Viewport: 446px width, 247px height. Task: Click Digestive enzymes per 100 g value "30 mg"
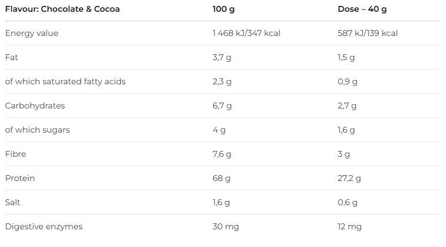(x=225, y=226)
